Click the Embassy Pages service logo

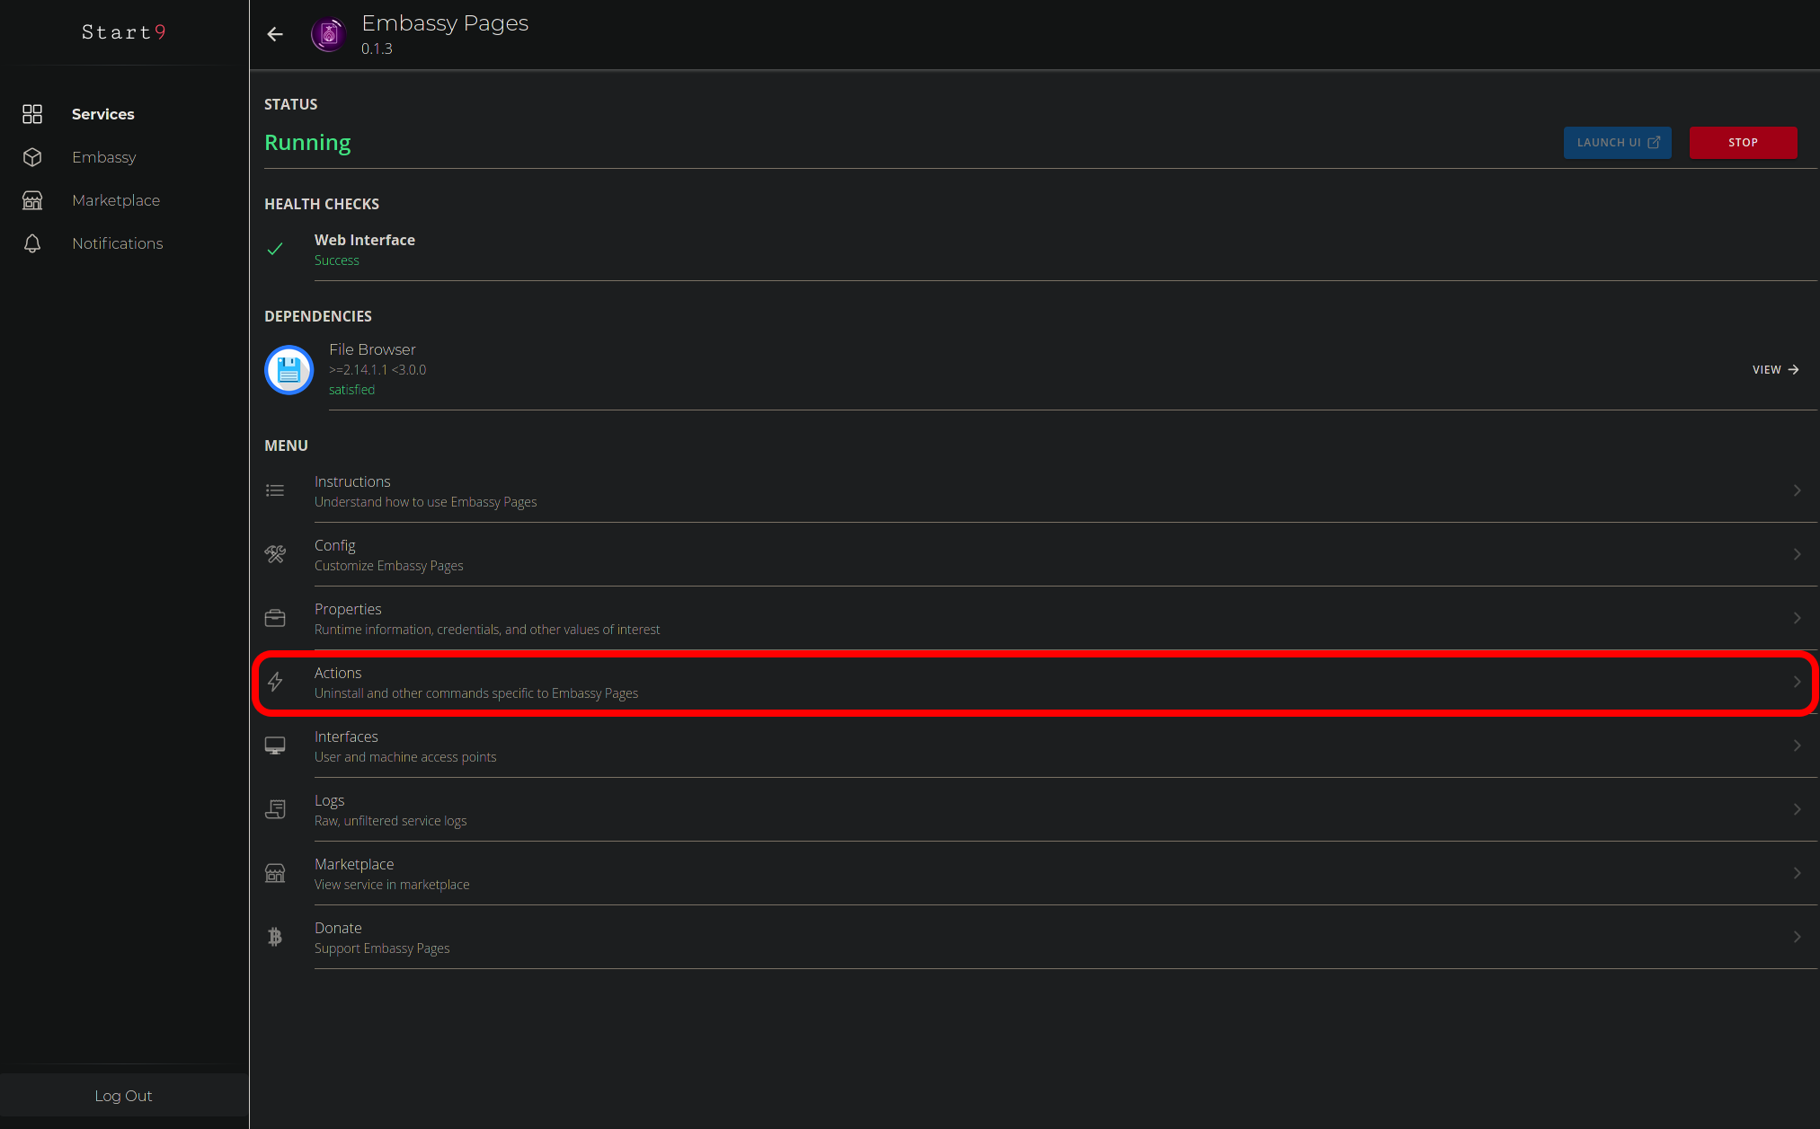(329, 34)
